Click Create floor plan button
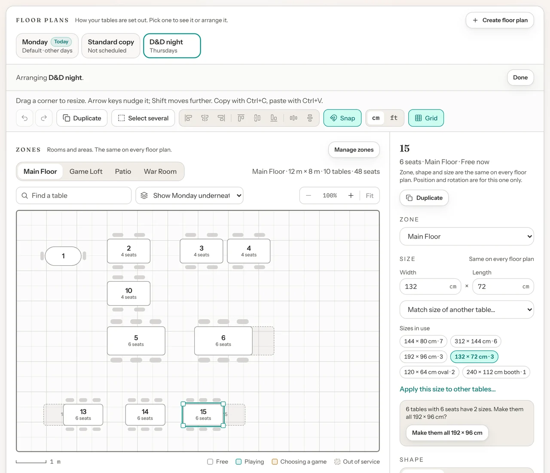Screen dimensions: 550x473 click(x=500, y=20)
